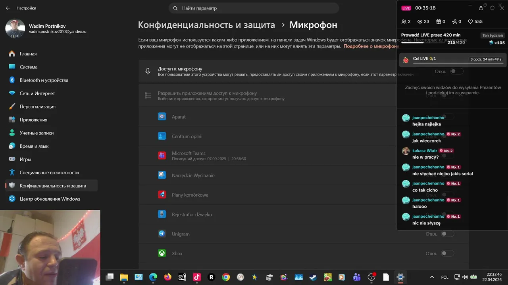This screenshot has height=285, width=508.
Task: Open Google Chrome from the taskbar
Action: tap(226, 277)
